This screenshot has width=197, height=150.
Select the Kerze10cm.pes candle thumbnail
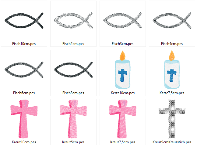coord(122,70)
